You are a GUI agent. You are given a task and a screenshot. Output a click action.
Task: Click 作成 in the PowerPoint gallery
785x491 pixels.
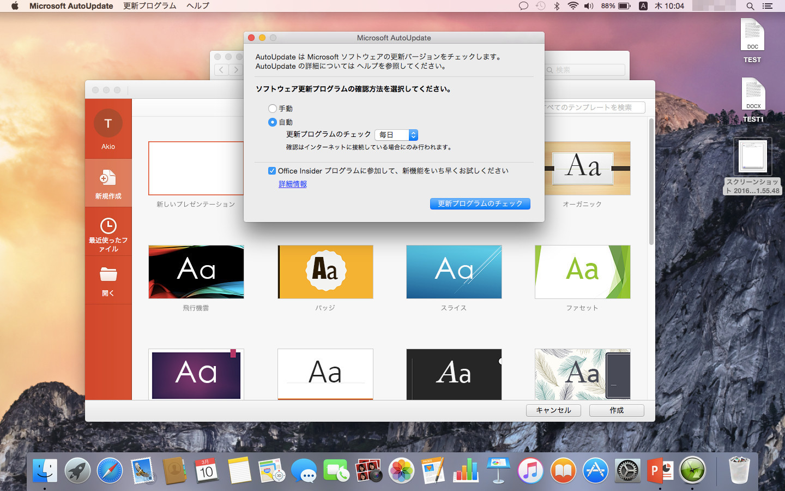(617, 410)
